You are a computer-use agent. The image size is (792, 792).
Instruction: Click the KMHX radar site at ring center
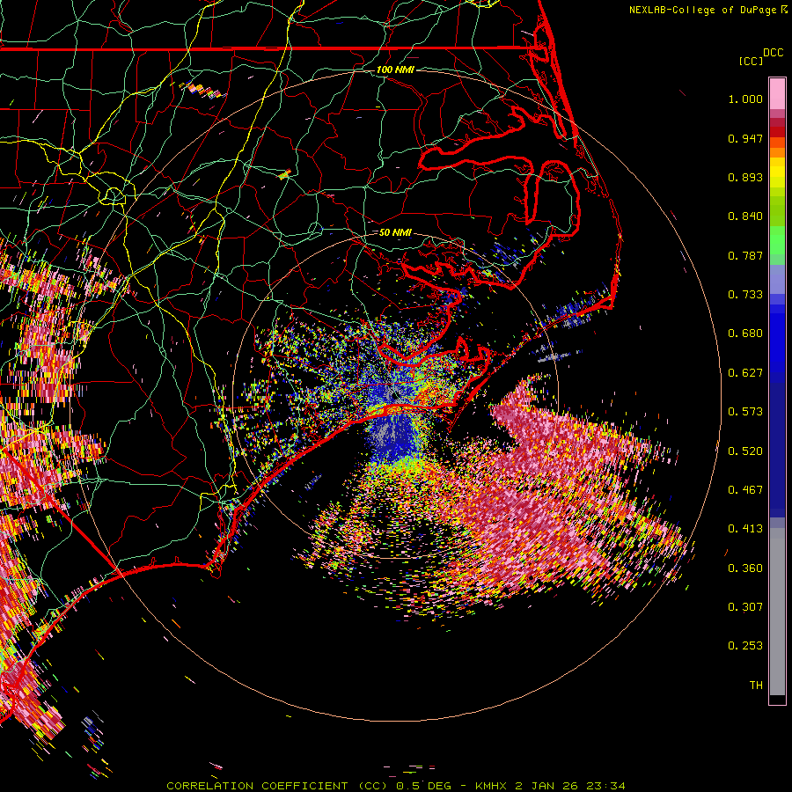(x=395, y=395)
